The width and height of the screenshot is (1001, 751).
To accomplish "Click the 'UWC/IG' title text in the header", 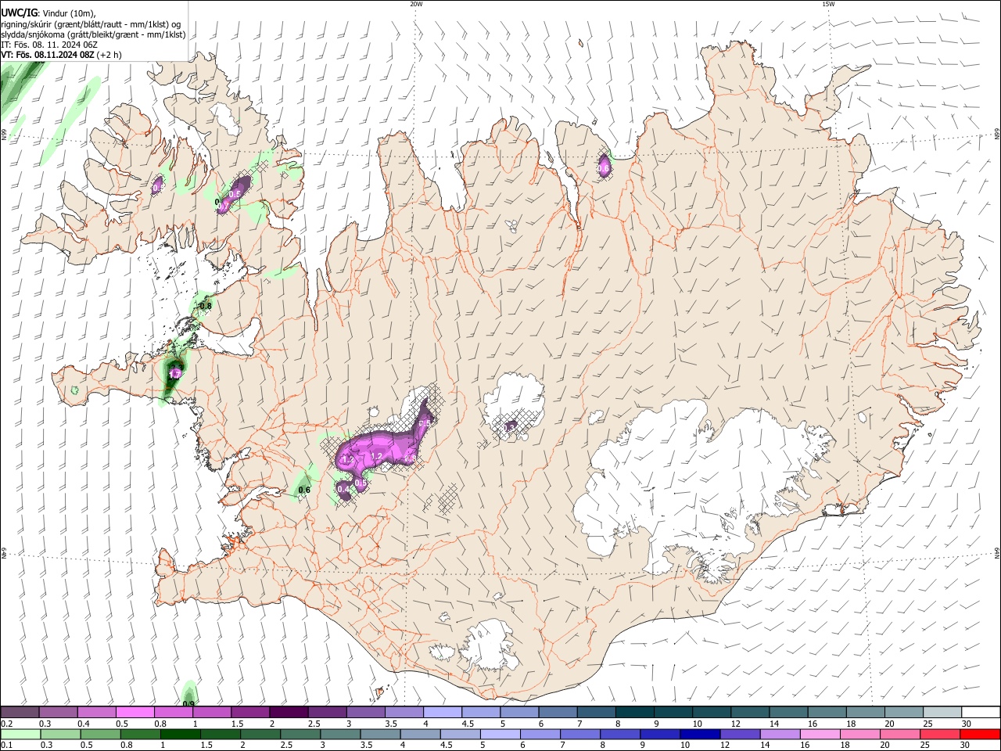I will point(18,12).
